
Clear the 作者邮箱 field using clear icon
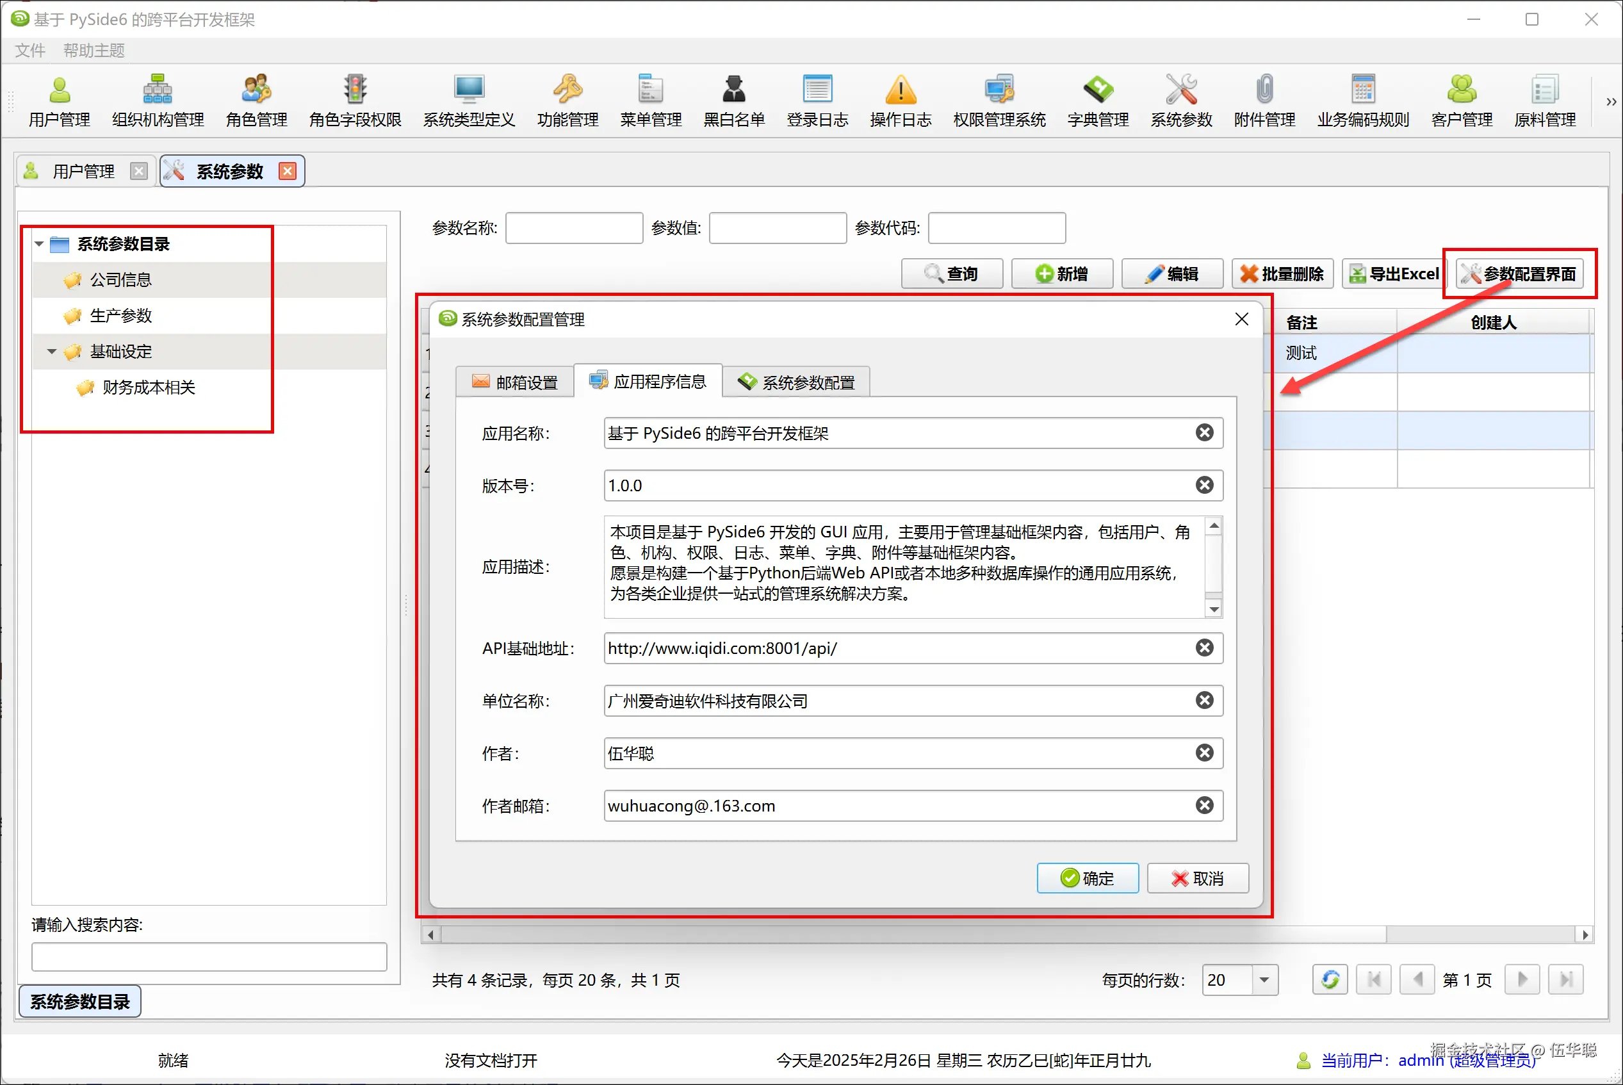(1203, 806)
